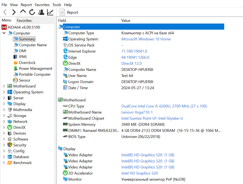Select the BIOS Type row
Image resolution: width=243 pixels, height=184 pixels.
[x=141, y=137]
